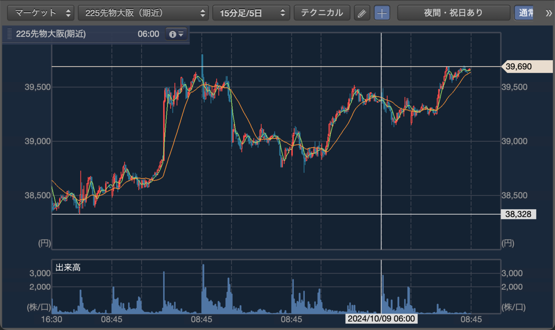The height and width of the screenshot is (330, 555).
Task: Open the マーケット dropdown
Action: pyautogui.click(x=41, y=13)
